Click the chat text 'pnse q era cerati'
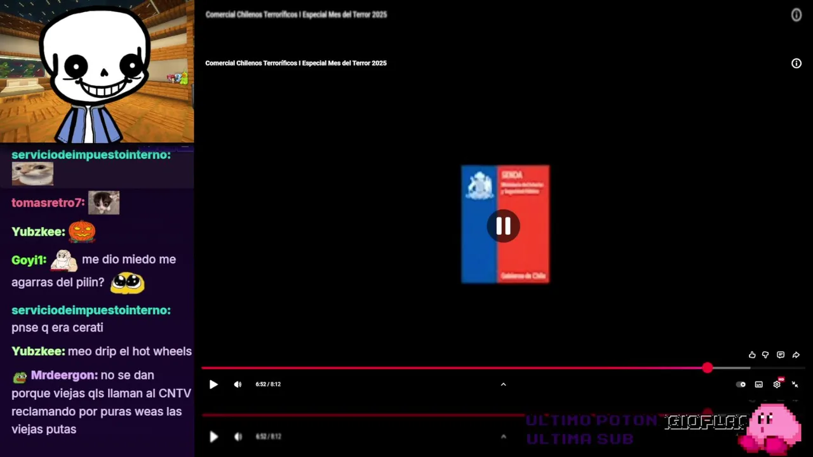 click(x=57, y=328)
